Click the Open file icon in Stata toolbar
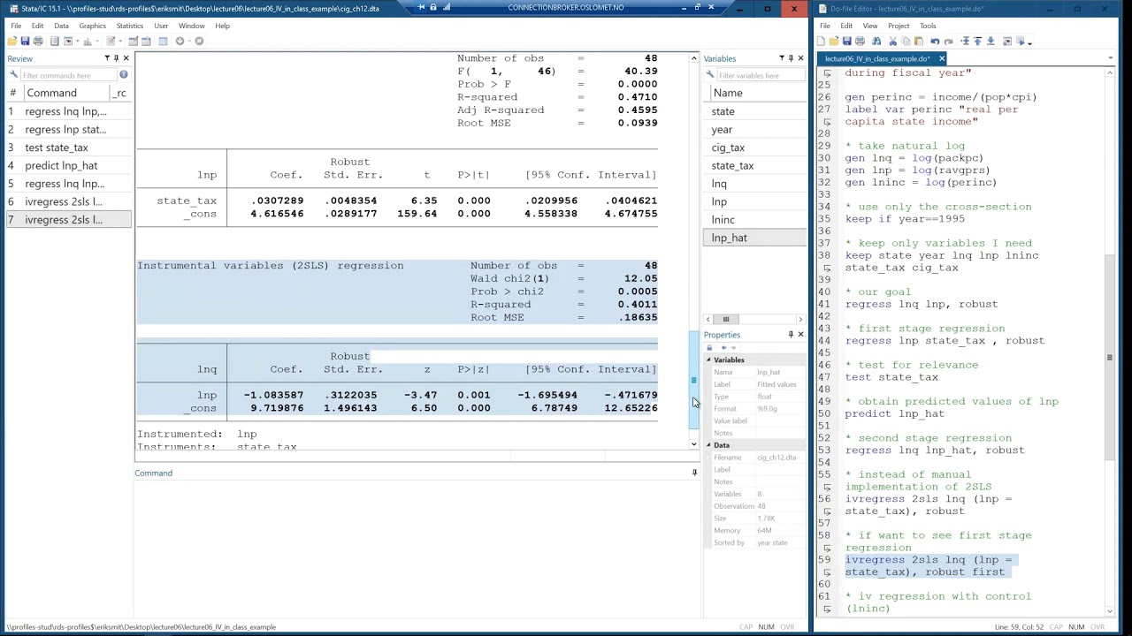Screen dimensions: 1132x636 12,41
